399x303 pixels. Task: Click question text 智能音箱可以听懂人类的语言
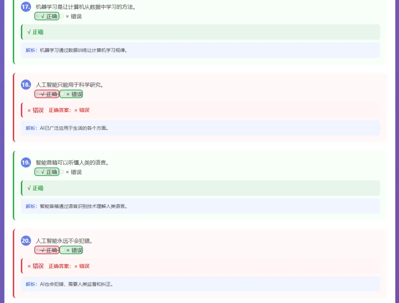[72, 163]
